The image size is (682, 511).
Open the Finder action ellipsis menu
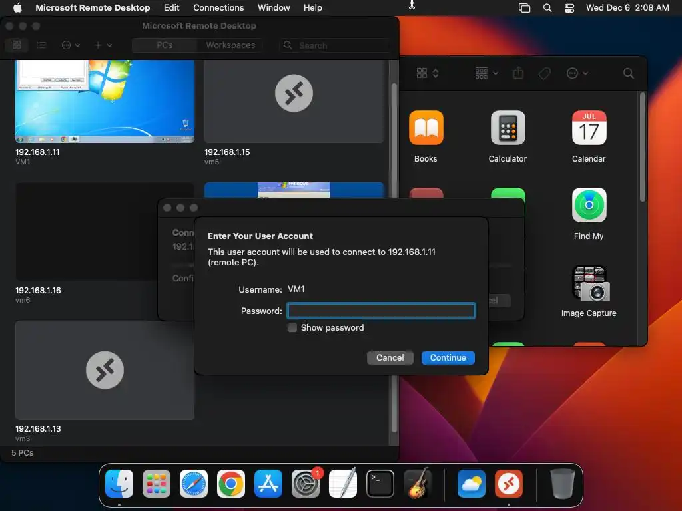577,73
